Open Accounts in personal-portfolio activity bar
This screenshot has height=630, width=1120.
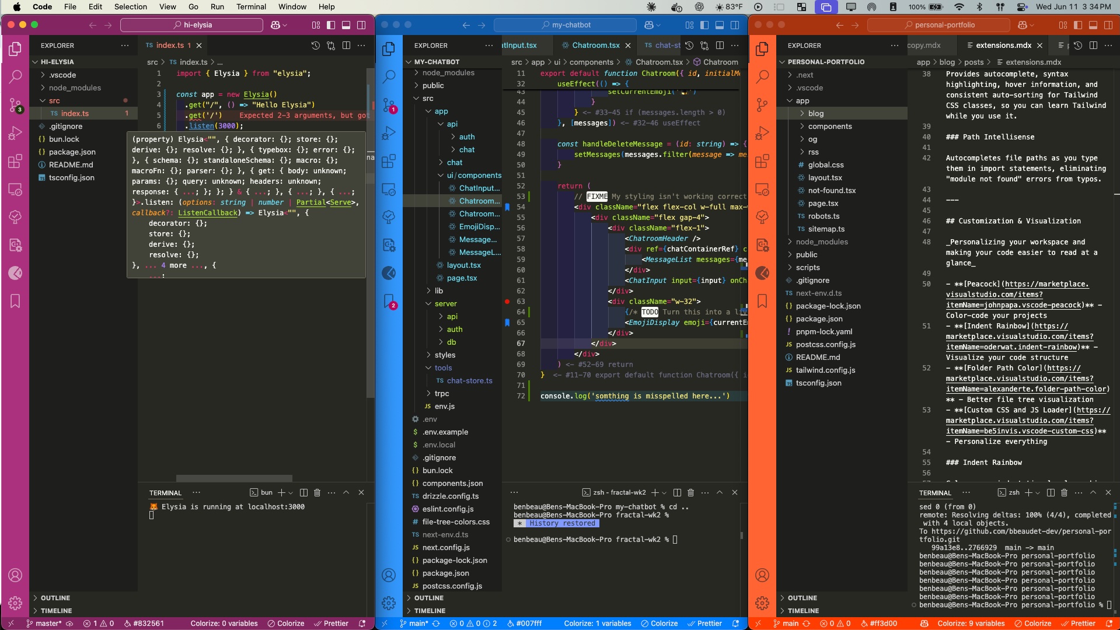coord(762,575)
